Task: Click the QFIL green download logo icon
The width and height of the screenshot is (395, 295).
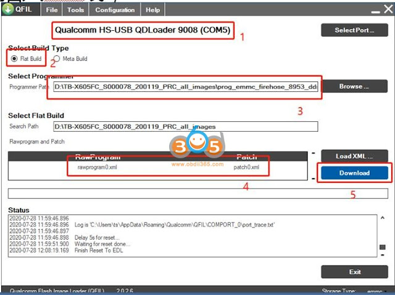Action: 8,10
